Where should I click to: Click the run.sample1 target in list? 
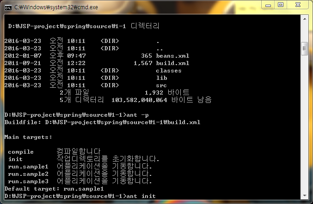[28, 167]
